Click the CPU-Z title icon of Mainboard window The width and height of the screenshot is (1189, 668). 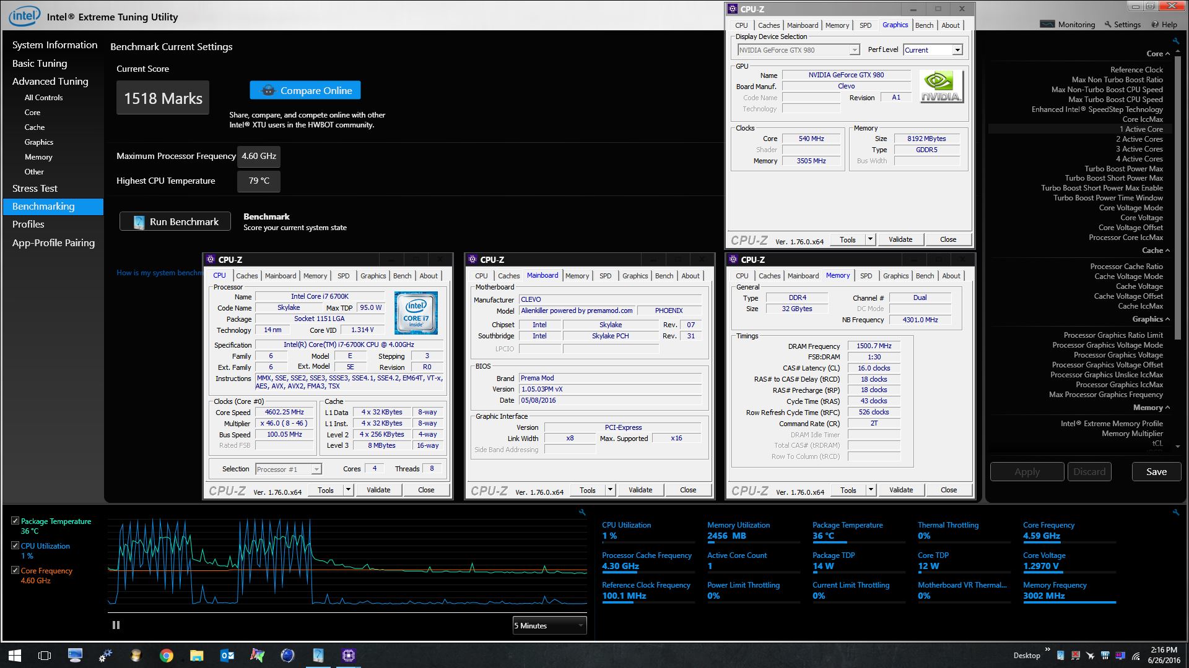[473, 260]
